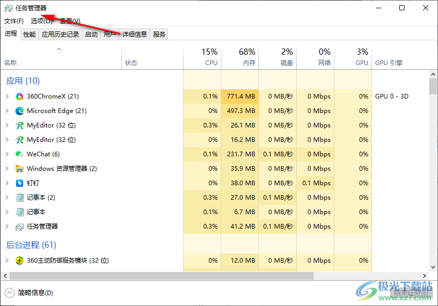This screenshot has width=438, height=306.
Task: Click the 应用 (10) group heading
Action: 23,81
